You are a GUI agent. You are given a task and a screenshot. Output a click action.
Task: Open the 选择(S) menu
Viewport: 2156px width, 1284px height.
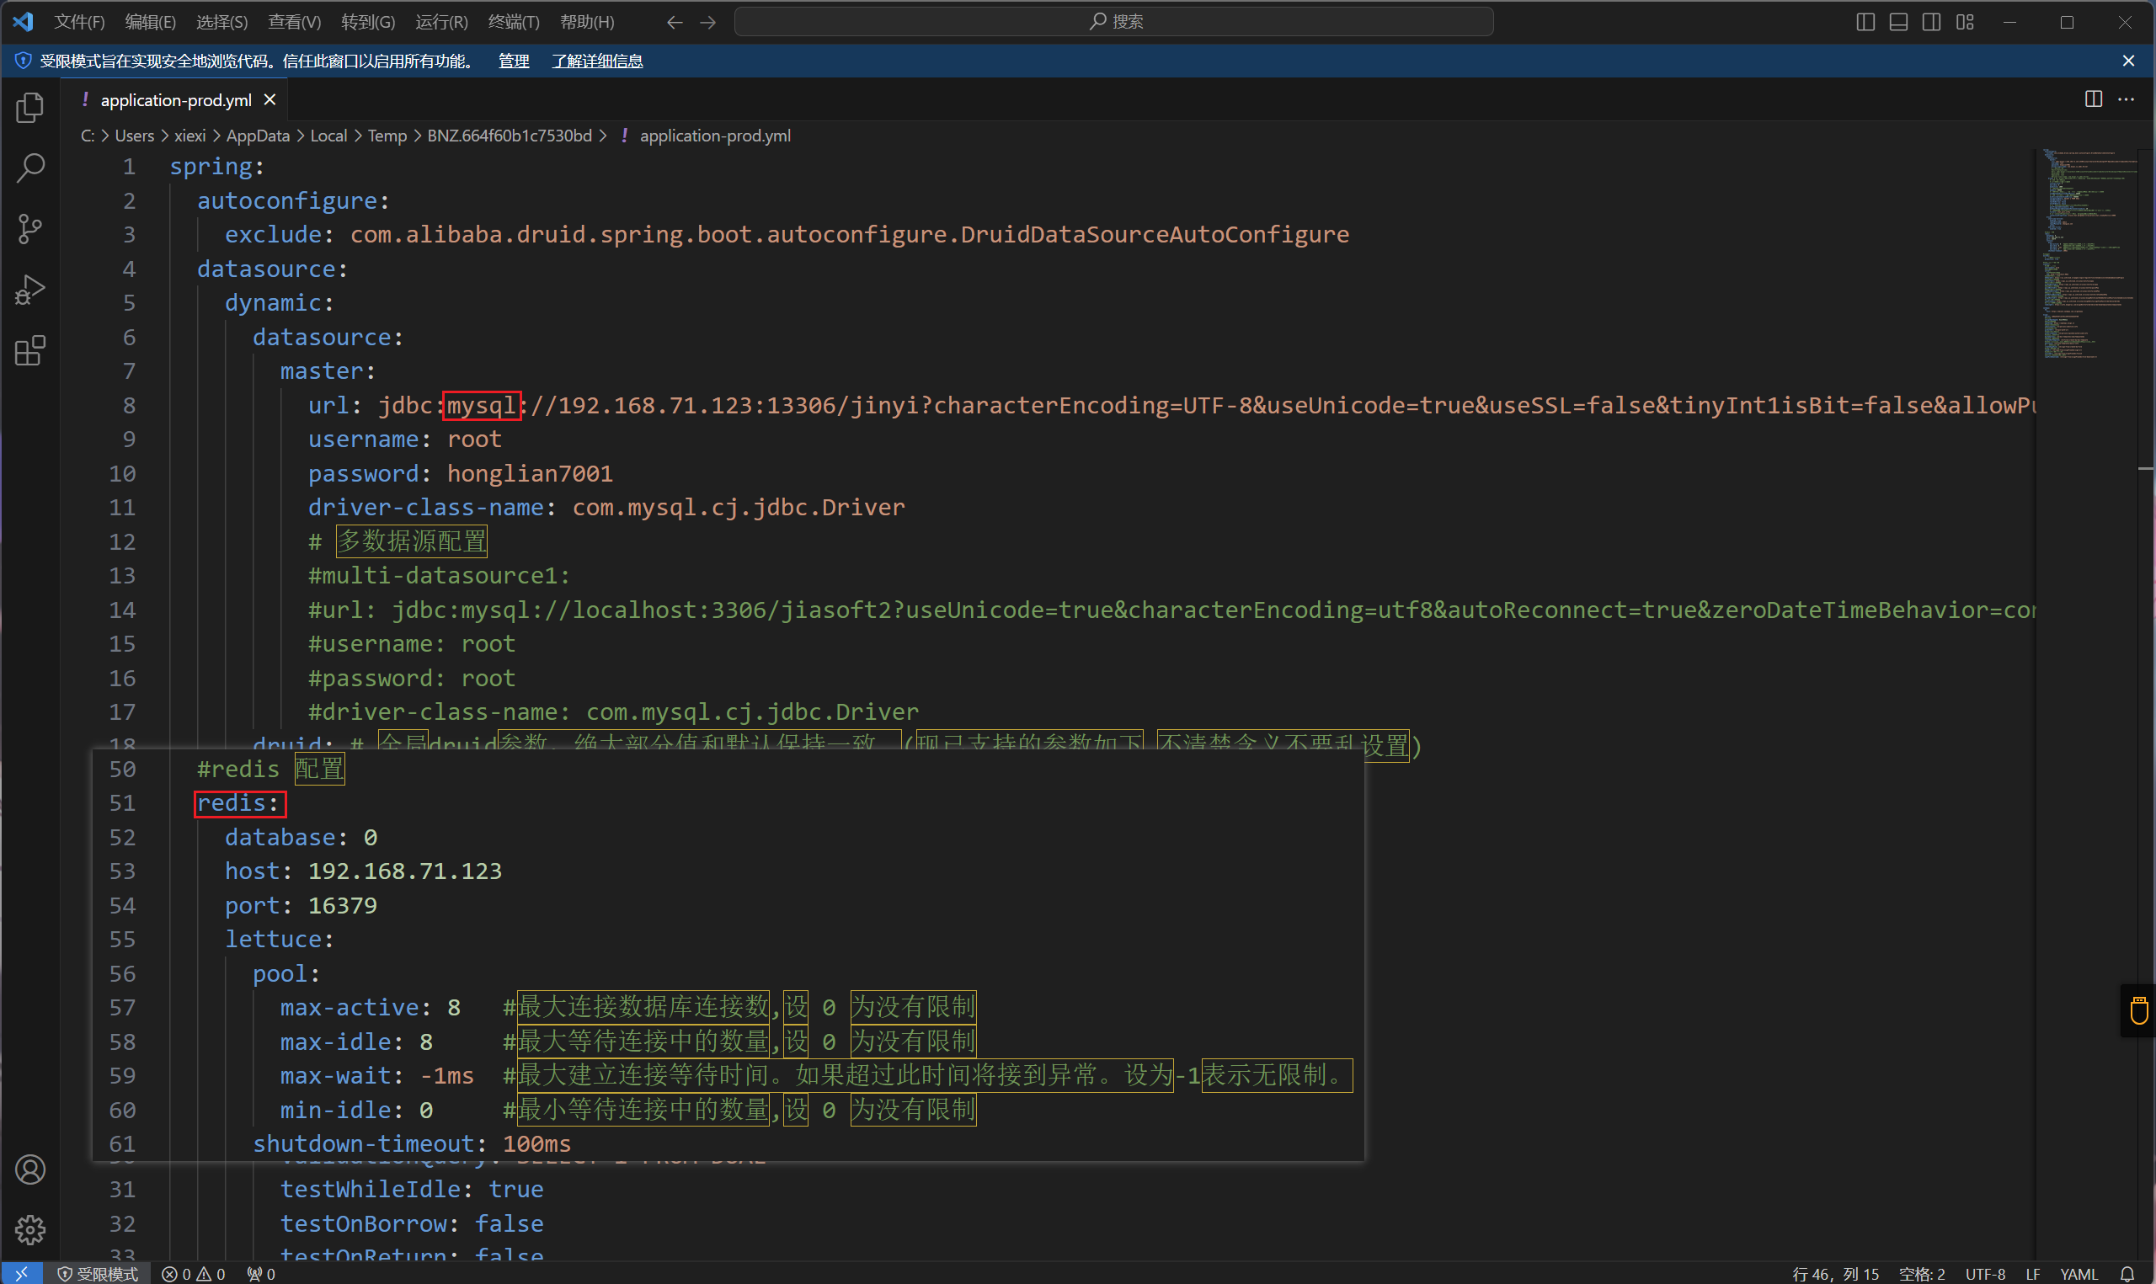point(221,22)
